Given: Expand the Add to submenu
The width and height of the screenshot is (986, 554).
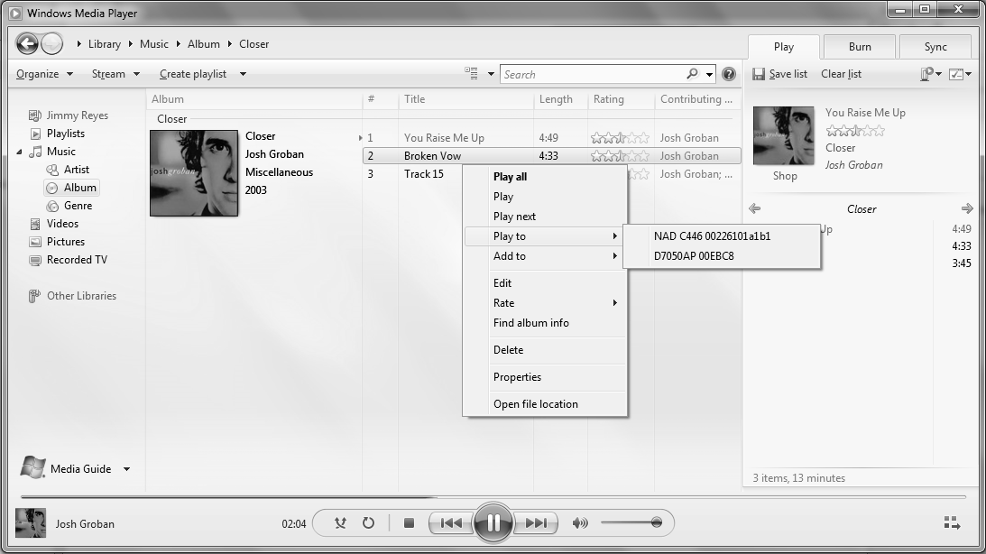Looking at the screenshot, I should pos(545,256).
